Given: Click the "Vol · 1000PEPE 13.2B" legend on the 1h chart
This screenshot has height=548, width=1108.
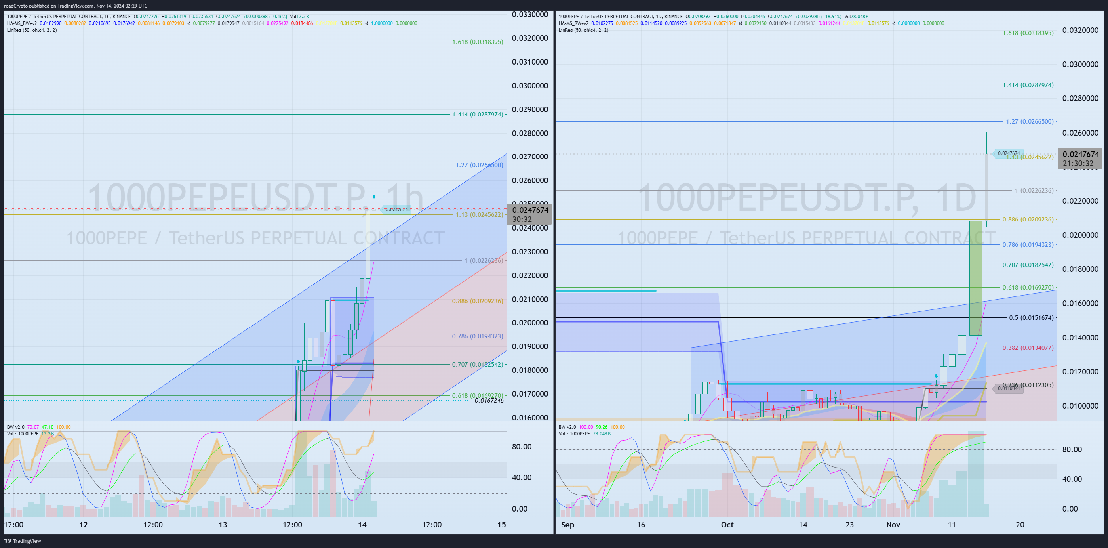Looking at the screenshot, I should (30, 434).
